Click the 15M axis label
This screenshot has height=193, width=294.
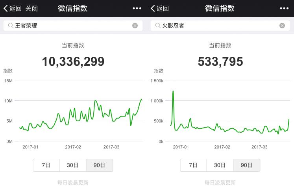[8, 81]
